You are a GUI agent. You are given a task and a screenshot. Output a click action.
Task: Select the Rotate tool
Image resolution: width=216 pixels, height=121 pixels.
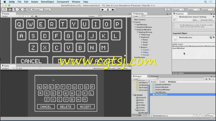tap(15, 10)
